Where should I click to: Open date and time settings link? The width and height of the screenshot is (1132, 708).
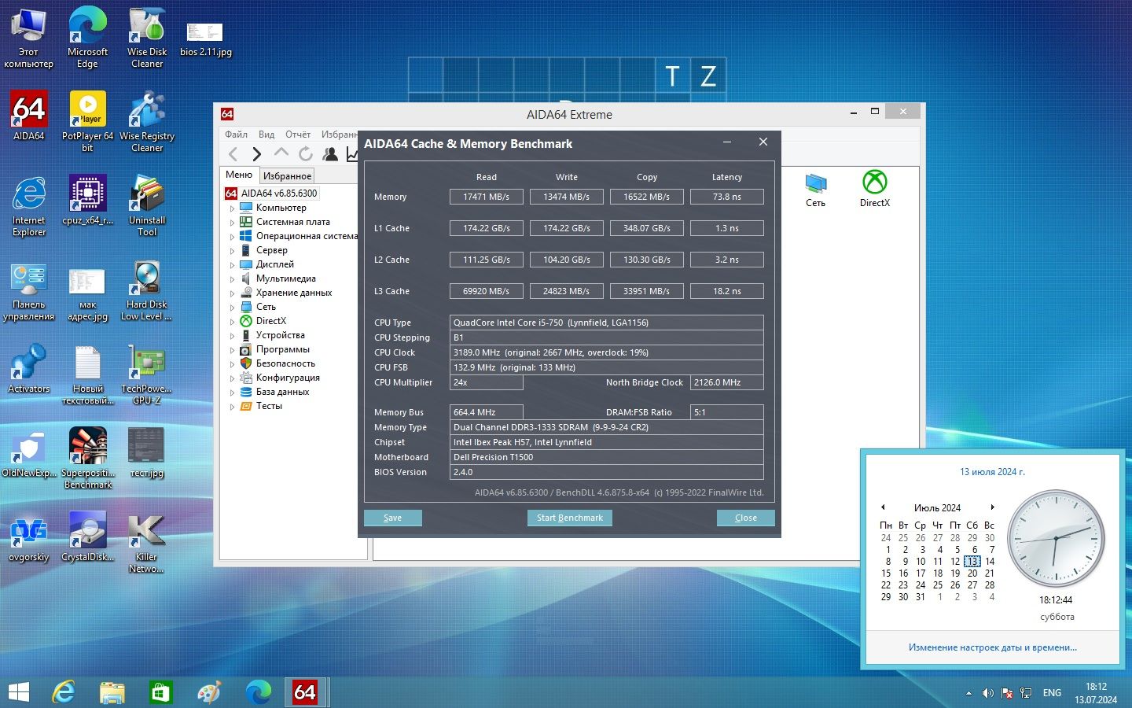[993, 647]
